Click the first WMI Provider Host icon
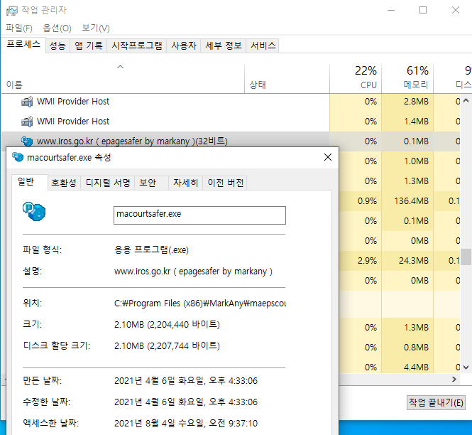Viewport: 472px width, 435px height. click(x=27, y=102)
